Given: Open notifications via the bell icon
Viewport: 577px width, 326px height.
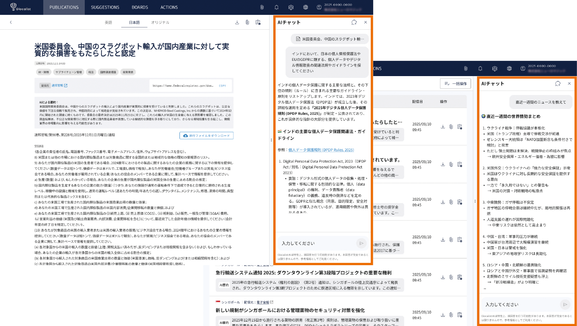Looking at the screenshot, I should (276, 7).
